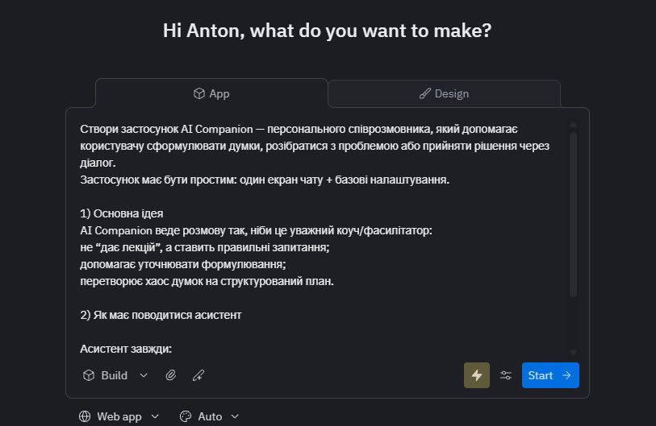Image resolution: width=656 pixels, height=426 pixels.
Task: Open the Auto theme dropdown
Action: click(x=235, y=416)
